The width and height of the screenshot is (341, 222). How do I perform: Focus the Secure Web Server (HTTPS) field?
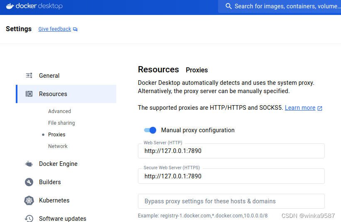point(231,176)
